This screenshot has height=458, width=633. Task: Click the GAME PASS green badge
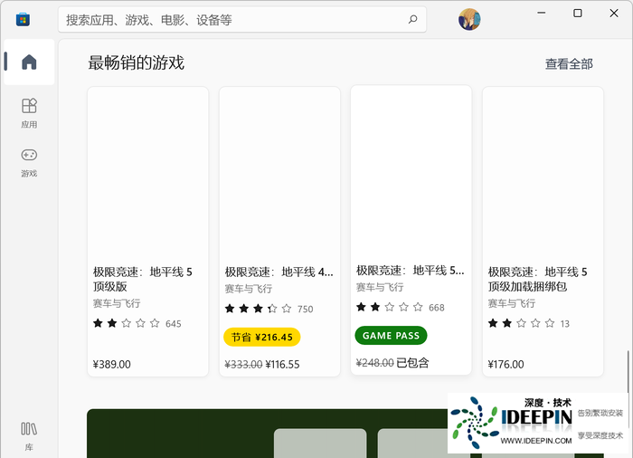pos(391,336)
